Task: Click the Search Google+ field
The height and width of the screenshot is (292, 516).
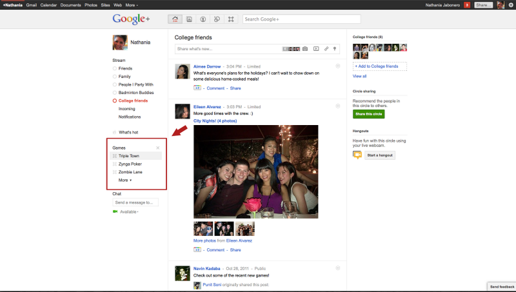Action: (291, 19)
